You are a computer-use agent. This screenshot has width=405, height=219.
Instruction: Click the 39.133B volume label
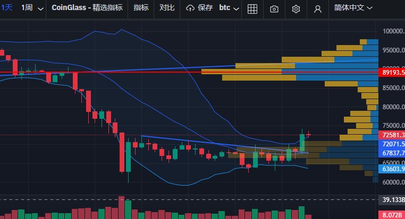392,200
